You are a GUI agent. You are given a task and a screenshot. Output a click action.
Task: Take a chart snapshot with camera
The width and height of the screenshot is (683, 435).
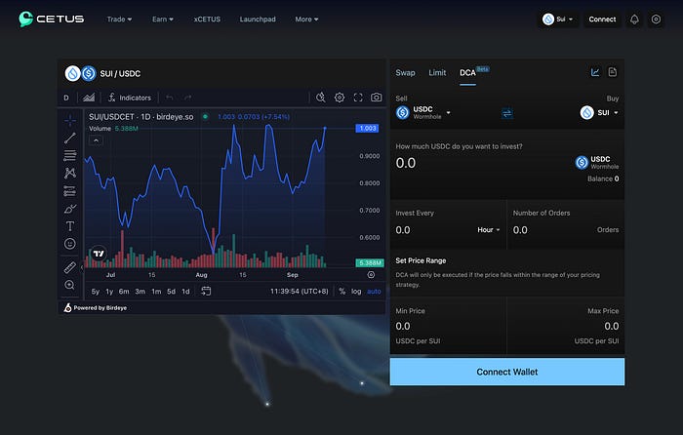click(377, 98)
